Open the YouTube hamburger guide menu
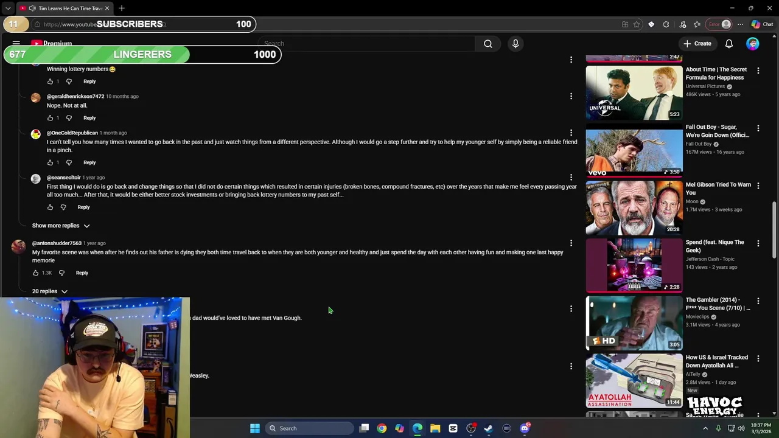The image size is (779, 438). tap(16, 44)
